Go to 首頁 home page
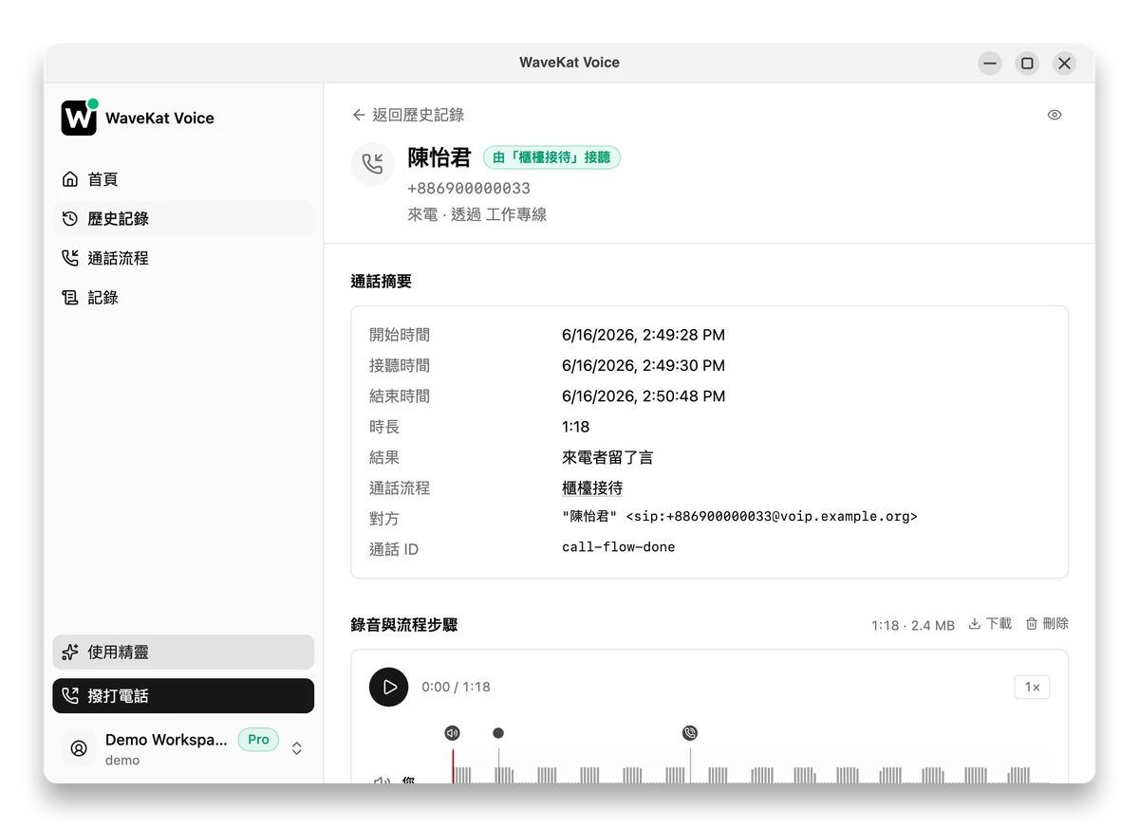The height and width of the screenshot is (827, 1139). (x=183, y=179)
